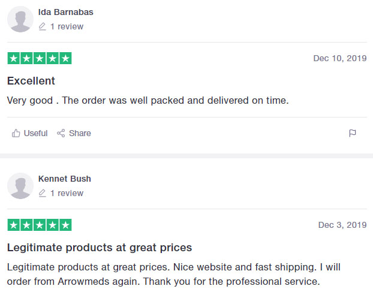Open Ida Barnabas's reviewer name link
This screenshot has width=373, height=292.
pos(65,12)
